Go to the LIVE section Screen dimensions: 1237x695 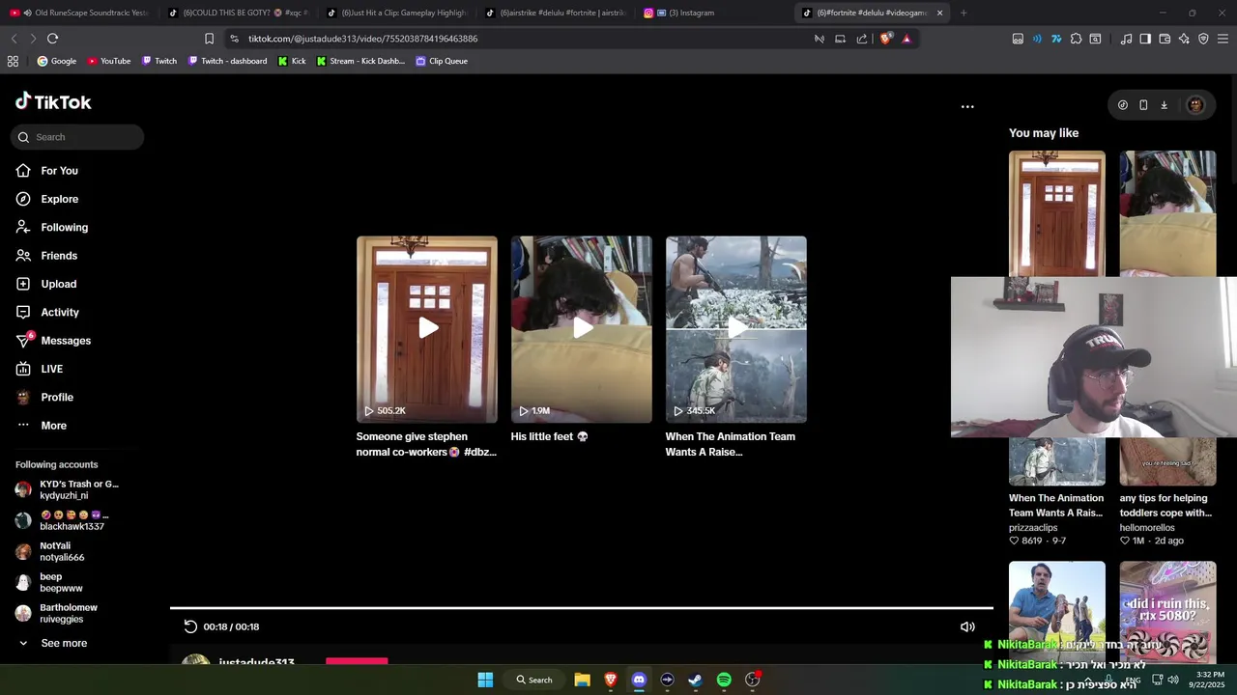click(x=40, y=369)
